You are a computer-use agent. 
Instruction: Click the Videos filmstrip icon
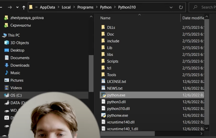[x=7, y=88]
